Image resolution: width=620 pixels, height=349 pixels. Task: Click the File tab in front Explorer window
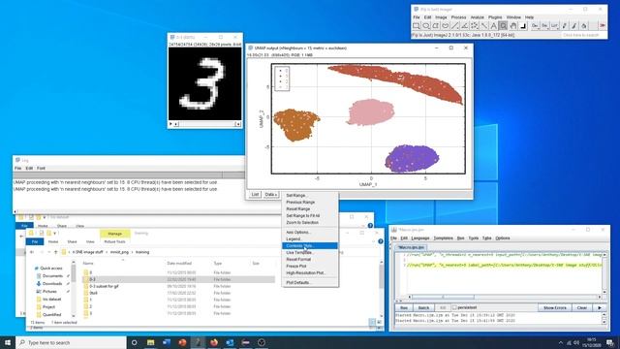point(35,241)
